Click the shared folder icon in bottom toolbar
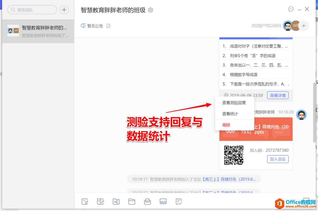Image resolution: width=318 pixels, height=211 pixels. [116, 202]
